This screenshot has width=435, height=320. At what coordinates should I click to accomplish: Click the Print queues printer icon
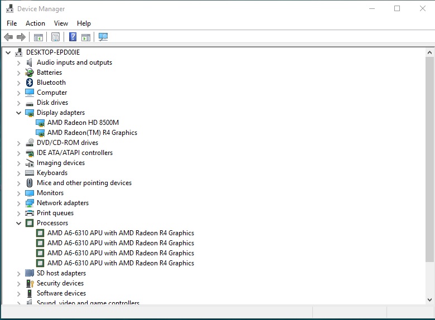[x=30, y=213]
